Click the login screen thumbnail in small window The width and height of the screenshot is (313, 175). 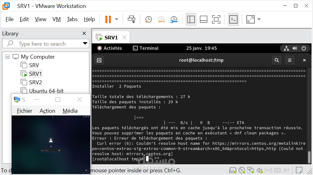[x=51, y=144]
